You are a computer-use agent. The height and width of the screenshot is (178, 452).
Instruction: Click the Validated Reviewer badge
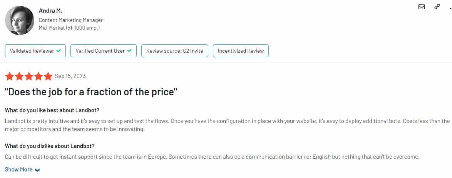tap(35, 51)
